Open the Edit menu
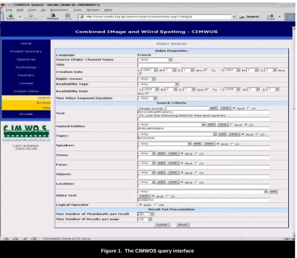Image resolution: width=297 pixels, height=258 pixels. pos(20,10)
